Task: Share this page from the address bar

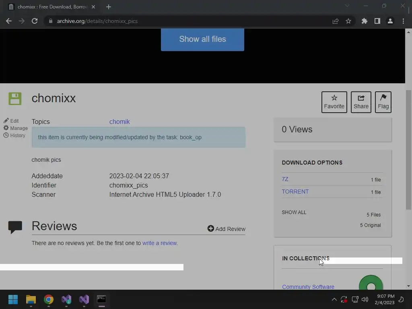Action: click(336, 21)
